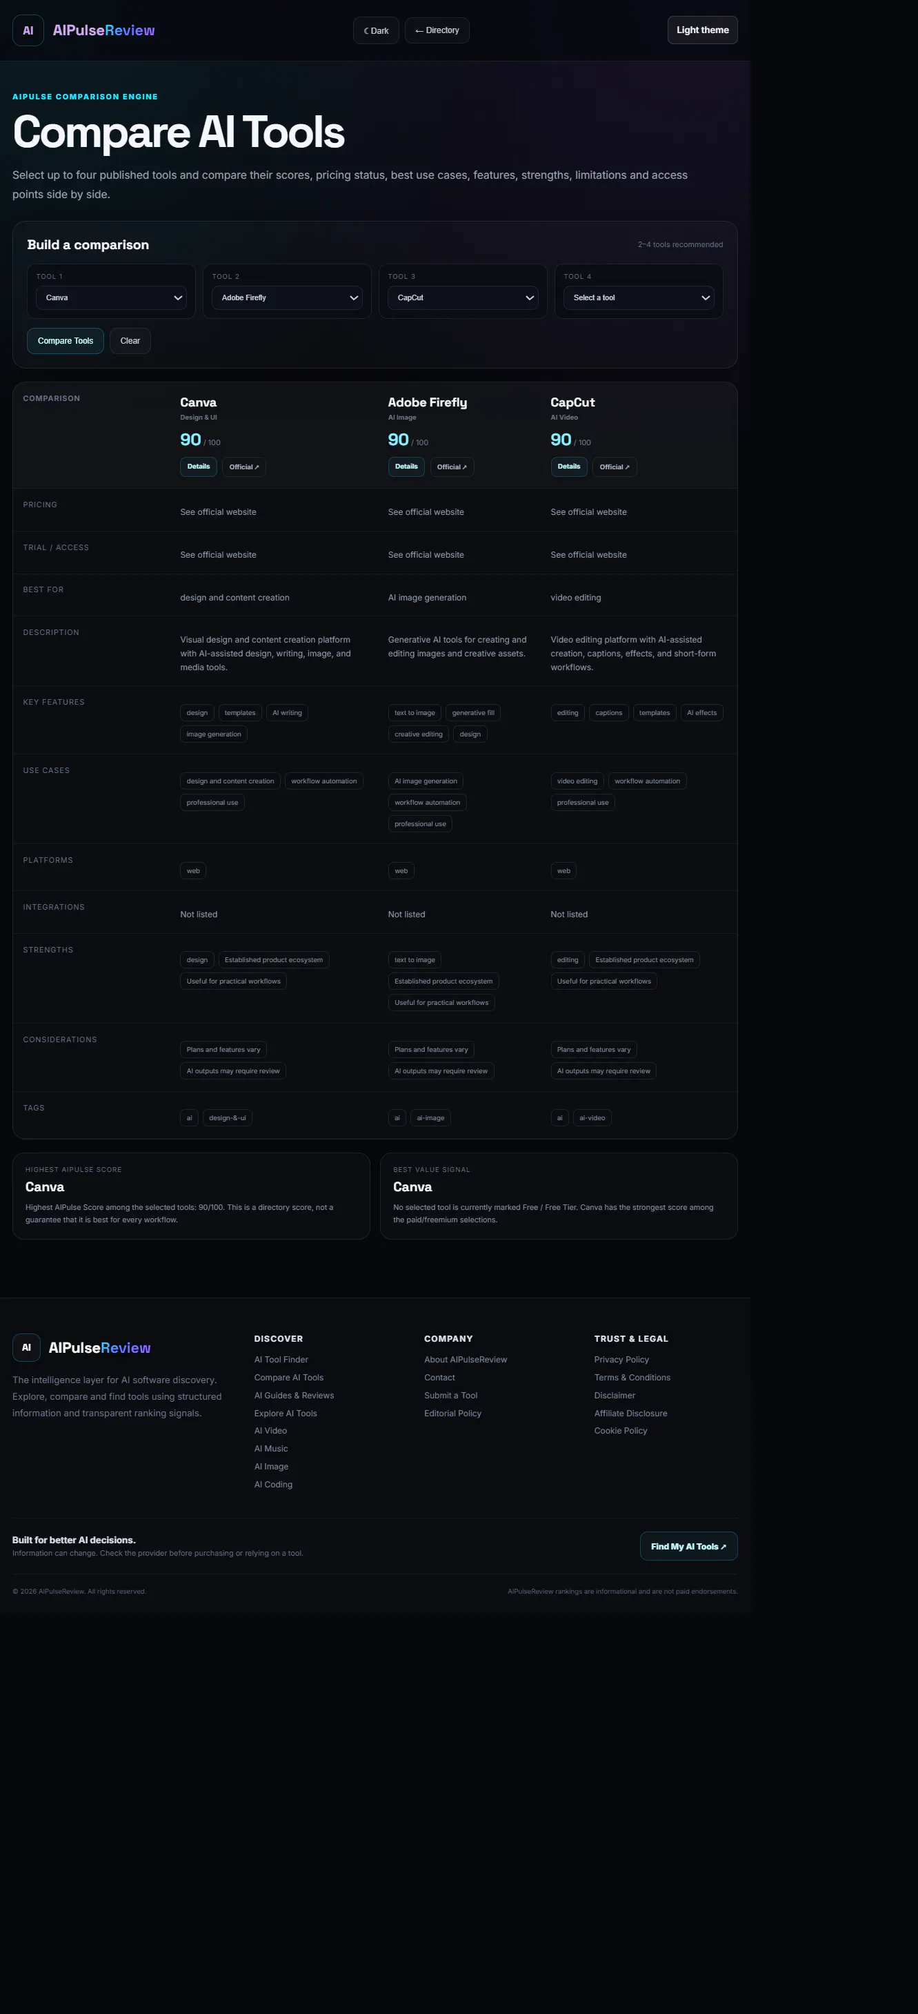Viewport: 918px width, 2014px height.
Task: Click the "generative fill" feature tag
Action: [472, 713]
